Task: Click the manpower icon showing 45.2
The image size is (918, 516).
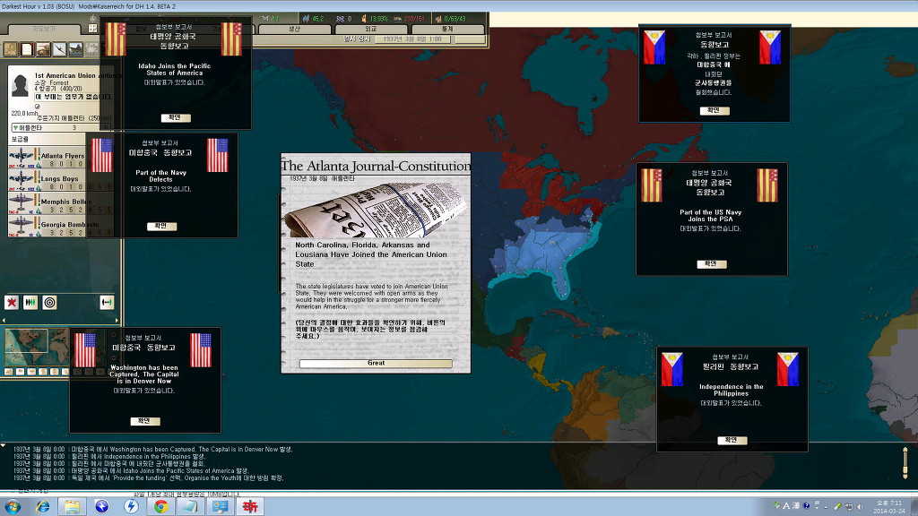Action: pos(306,19)
